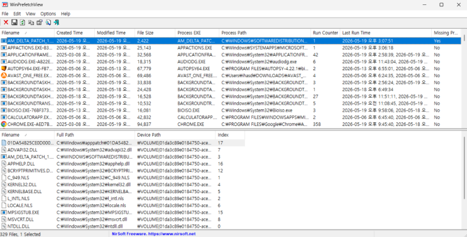Viewport: 467px width, 237px height.
Task: Sort the upper list by Created Time column
Action: pyautogui.click(x=74, y=33)
